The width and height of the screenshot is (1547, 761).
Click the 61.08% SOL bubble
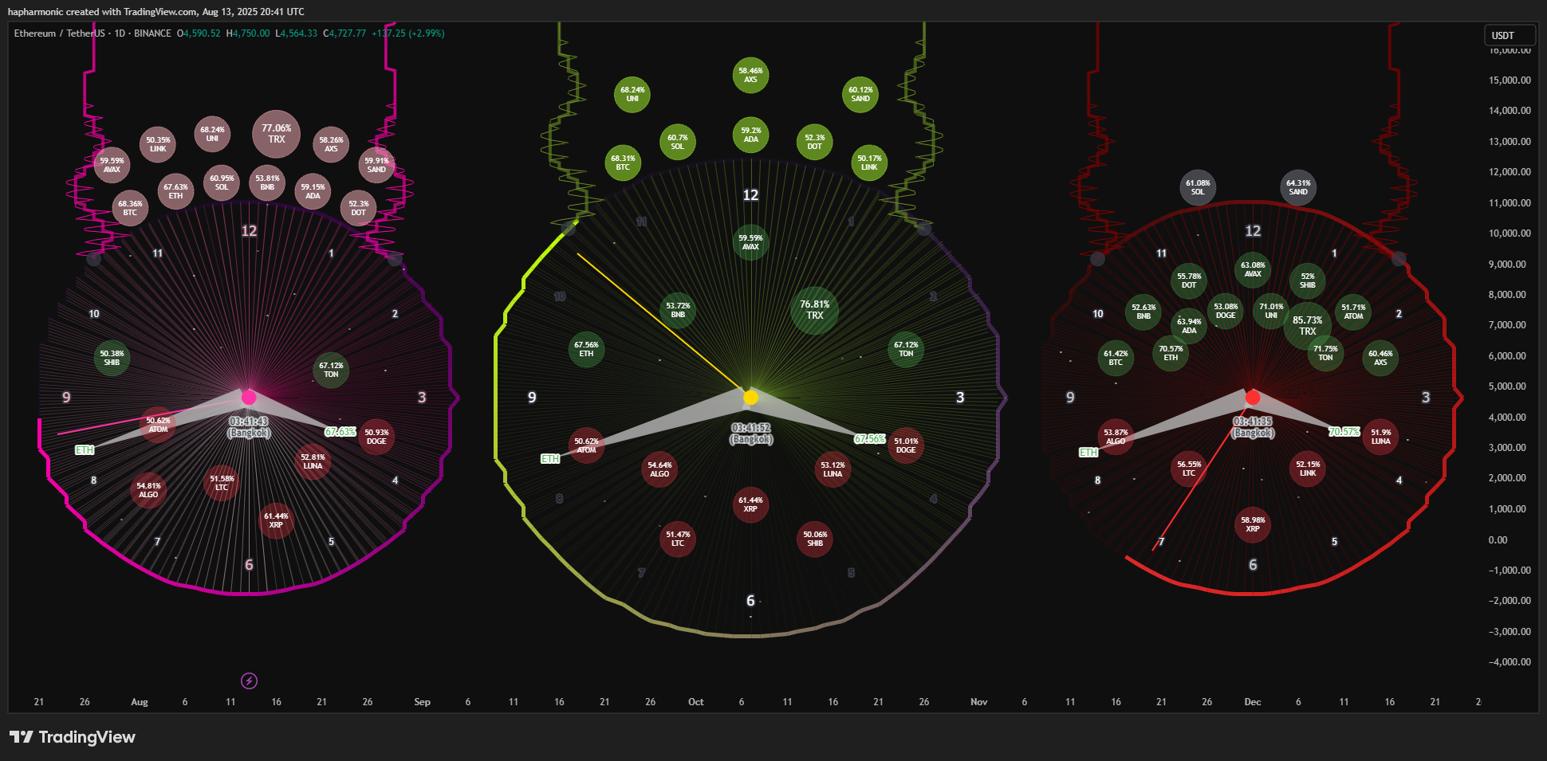(x=1198, y=187)
